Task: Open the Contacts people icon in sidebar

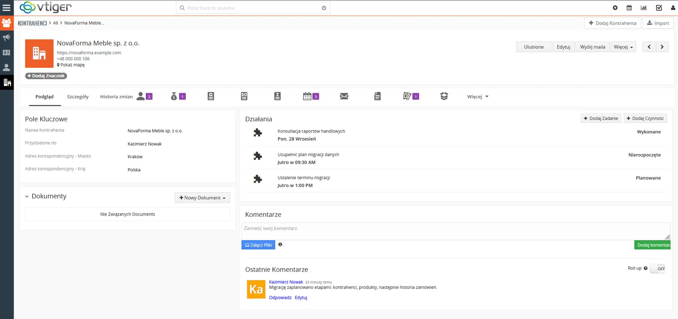Action: point(6,22)
